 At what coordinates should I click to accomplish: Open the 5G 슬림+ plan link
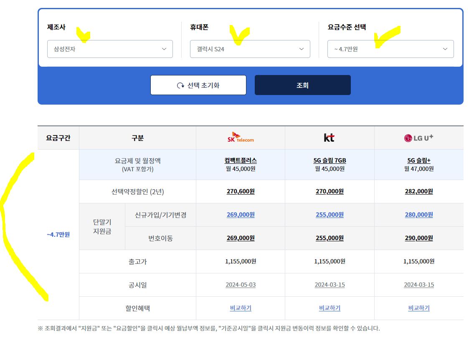419,160
